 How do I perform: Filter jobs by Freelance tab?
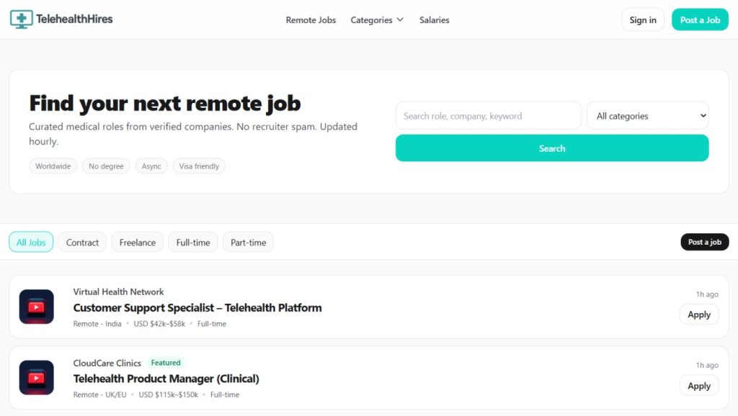pyautogui.click(x=137, y=243)
